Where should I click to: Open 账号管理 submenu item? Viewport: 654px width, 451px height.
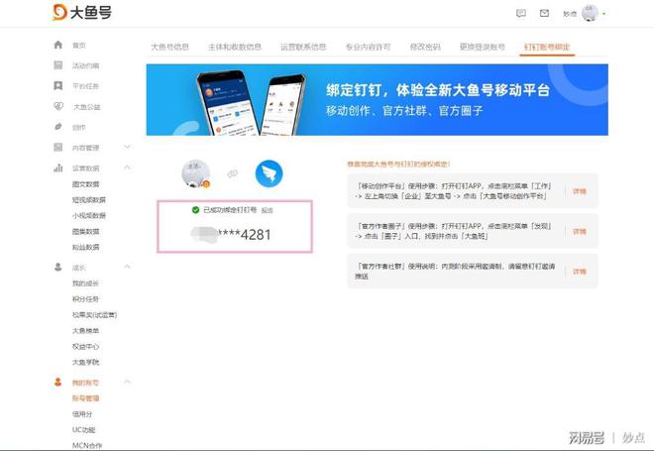pos(85,398)
